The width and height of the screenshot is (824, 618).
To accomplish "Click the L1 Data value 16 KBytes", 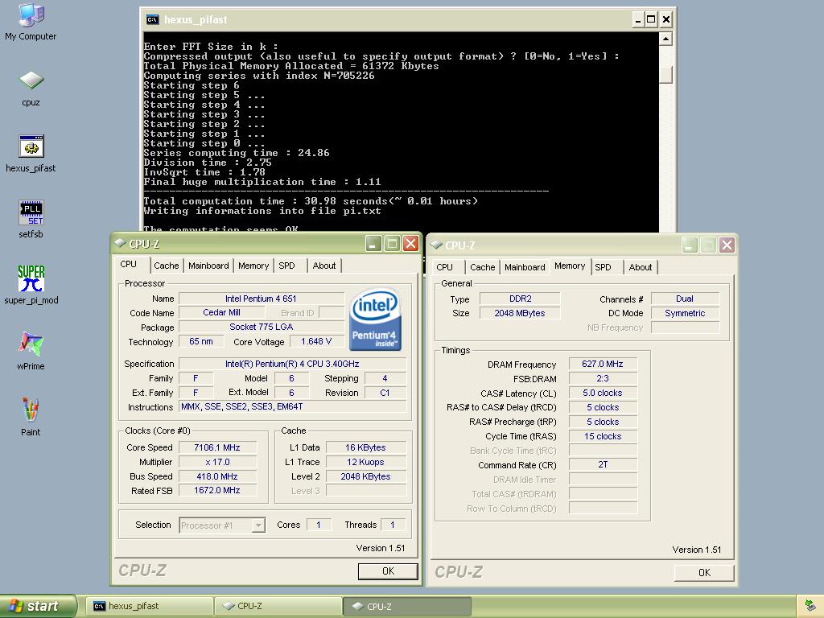I will coord(366,447).
